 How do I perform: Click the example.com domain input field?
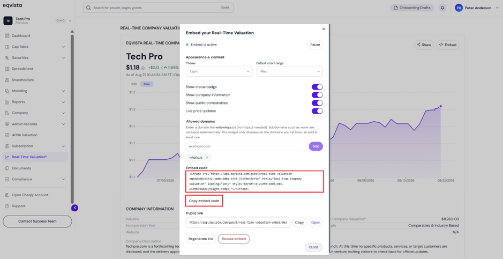tap(246, 146)
